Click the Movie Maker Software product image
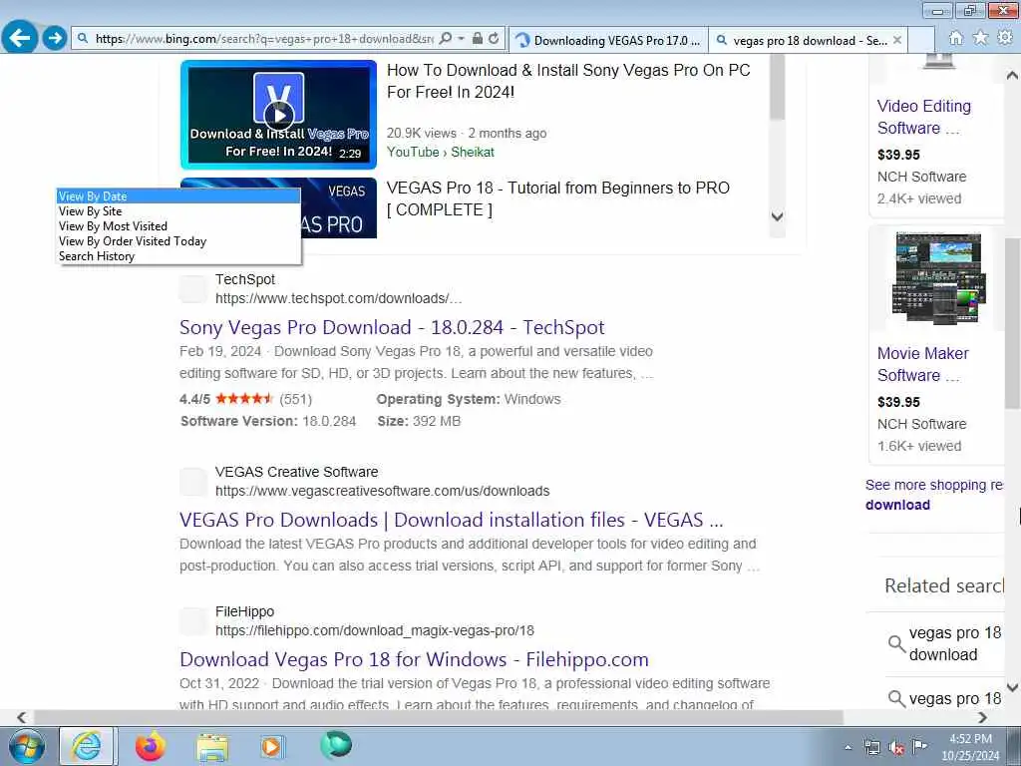Image resolution: width=1021 pixels, height=766 pixels. click(x=938, y=278)
